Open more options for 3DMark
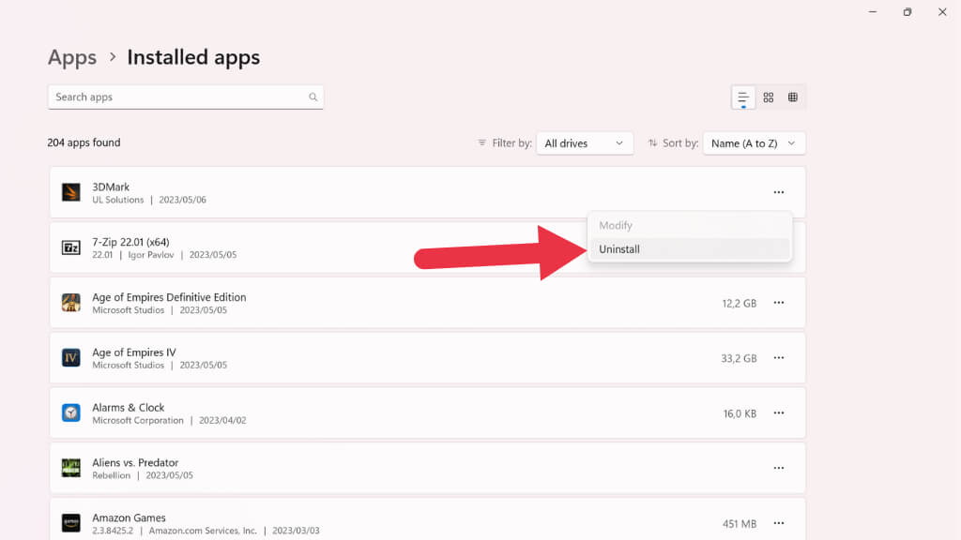This screenshot has height=540, width=961. (x=778, y=192)
